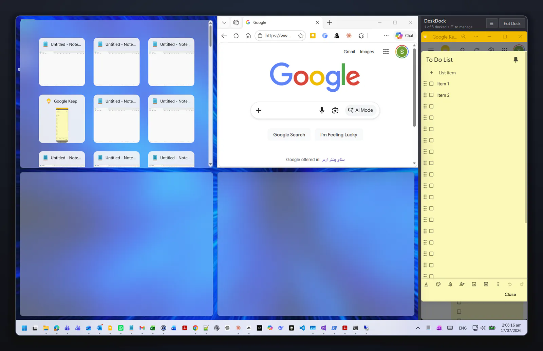Click the Item 1 text

pos(443,84)
